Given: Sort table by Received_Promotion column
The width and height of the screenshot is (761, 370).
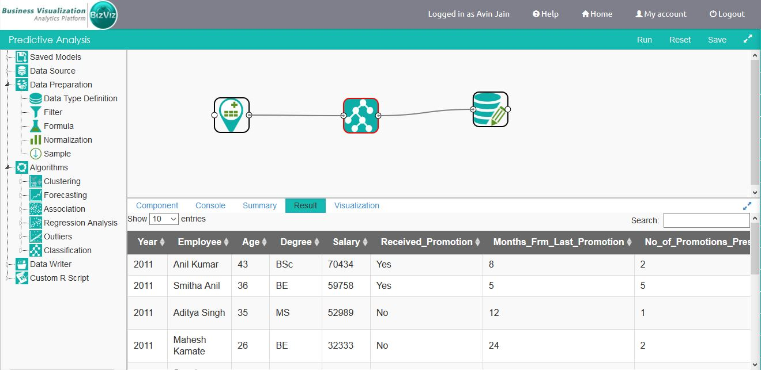Looking at the screenshot, I should pyautogui.click(x=431, y=242).
